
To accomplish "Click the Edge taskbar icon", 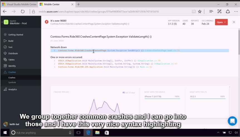I will 88,133.
